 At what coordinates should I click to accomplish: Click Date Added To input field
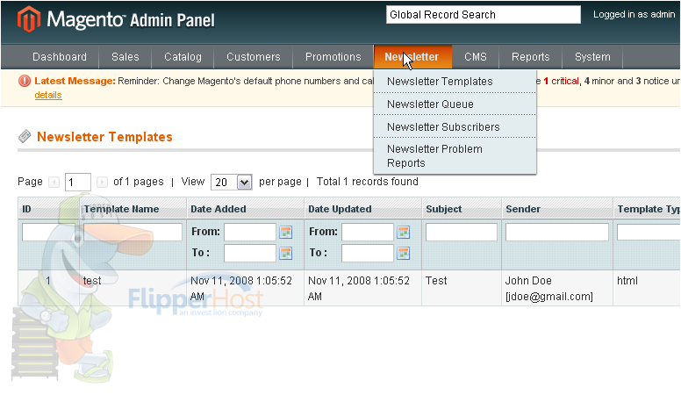pos(250,254)
